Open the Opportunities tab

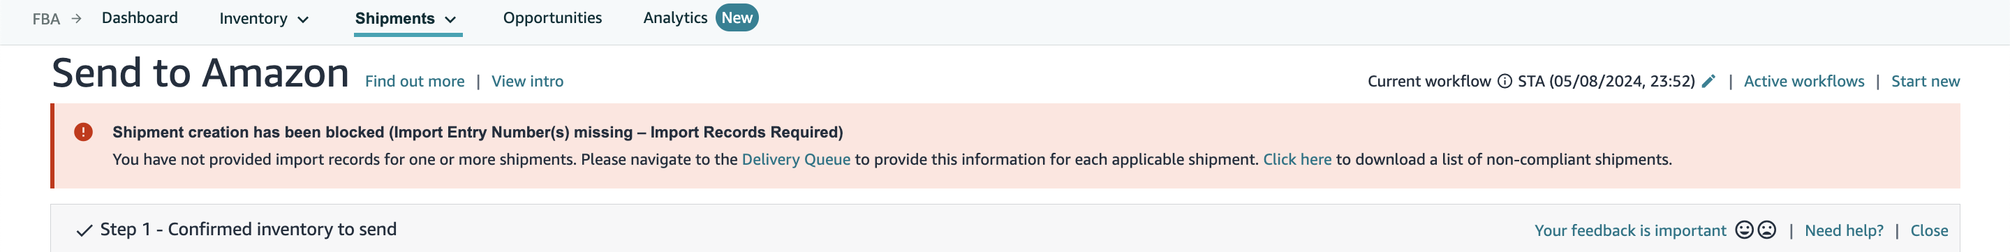(552, 18)
